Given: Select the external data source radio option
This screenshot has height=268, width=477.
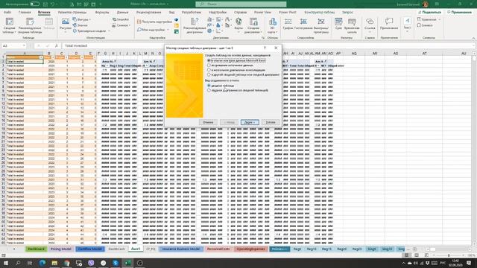Looking at the screenshot, I should tap(209, 65).
